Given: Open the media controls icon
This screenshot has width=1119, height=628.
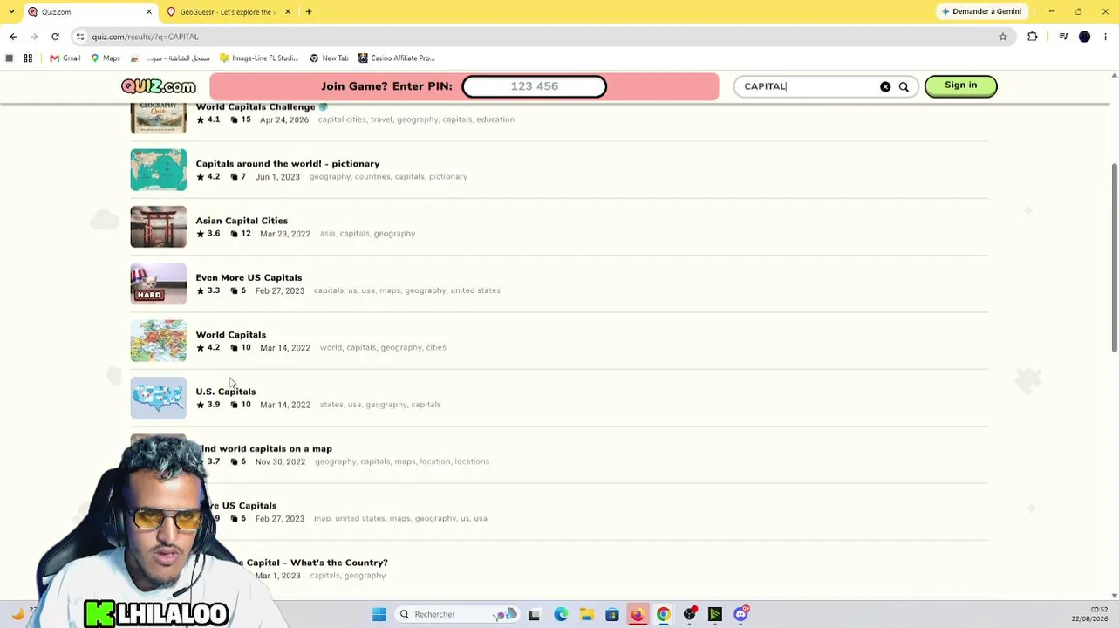Looking at the screenshot, I should pyautogui.click(x=1063, y=37).
